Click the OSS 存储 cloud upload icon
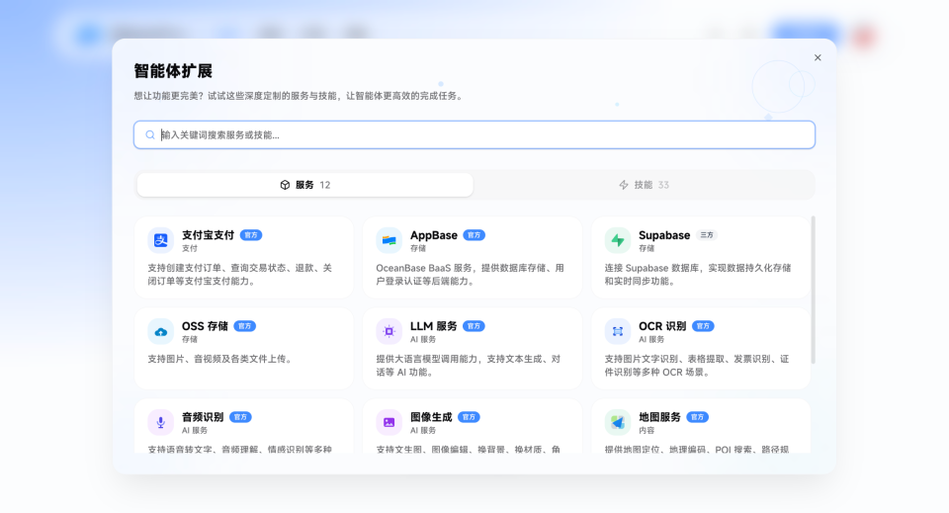949x513 pixels. pos(160,331)
